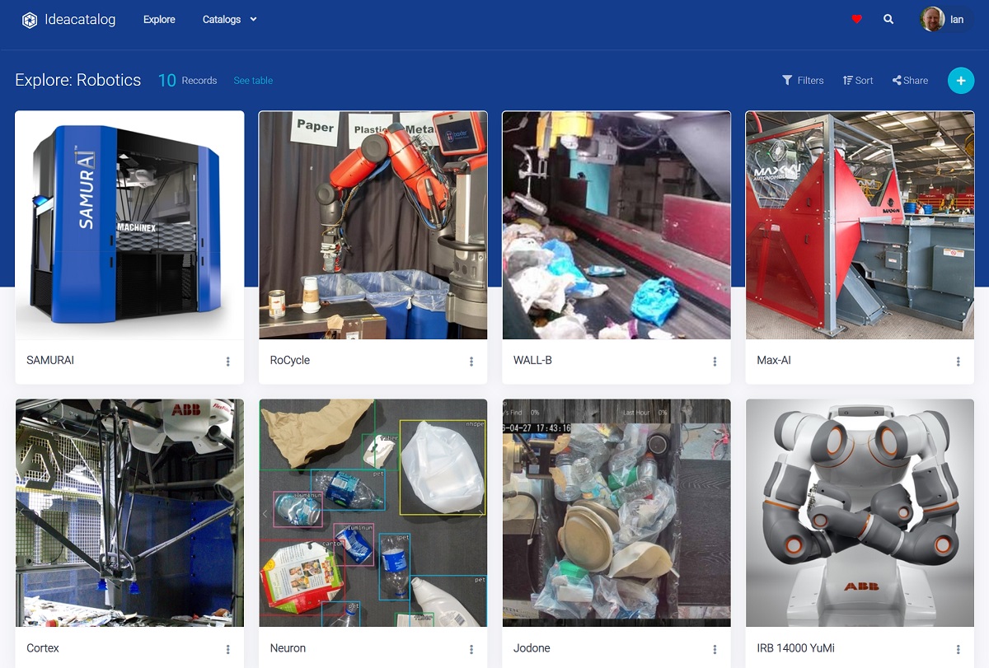Click the Ideacatalog logo icon
The image size is (989, 668).
coord(30,19)
